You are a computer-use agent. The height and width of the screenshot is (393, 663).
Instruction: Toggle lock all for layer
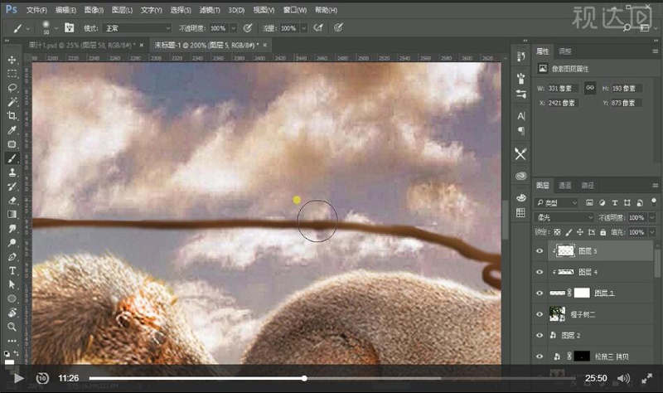[x=603, y=232]
